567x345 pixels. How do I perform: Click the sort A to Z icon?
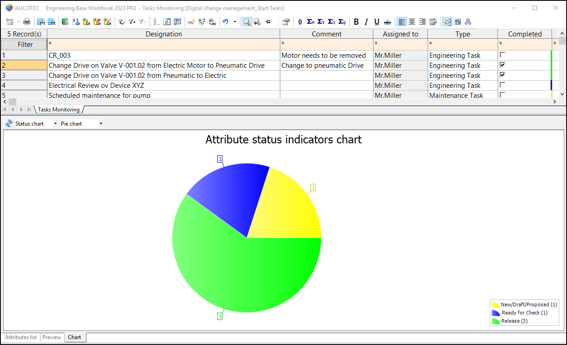tap(156, 21)
